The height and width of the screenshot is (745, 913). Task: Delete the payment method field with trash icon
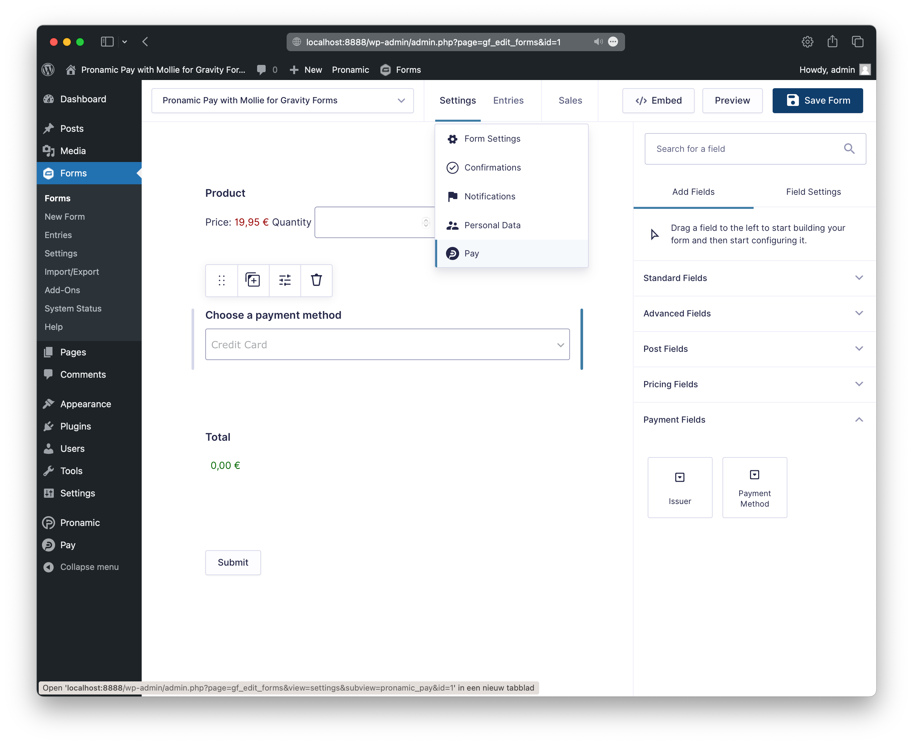click(316, 280)
